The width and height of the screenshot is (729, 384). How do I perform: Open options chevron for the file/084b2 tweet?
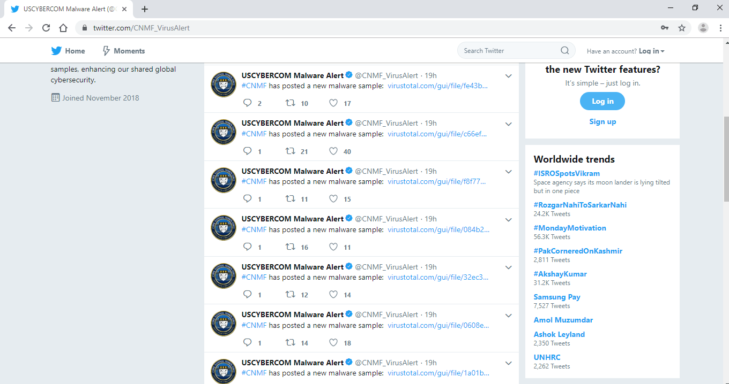point(509,220)
